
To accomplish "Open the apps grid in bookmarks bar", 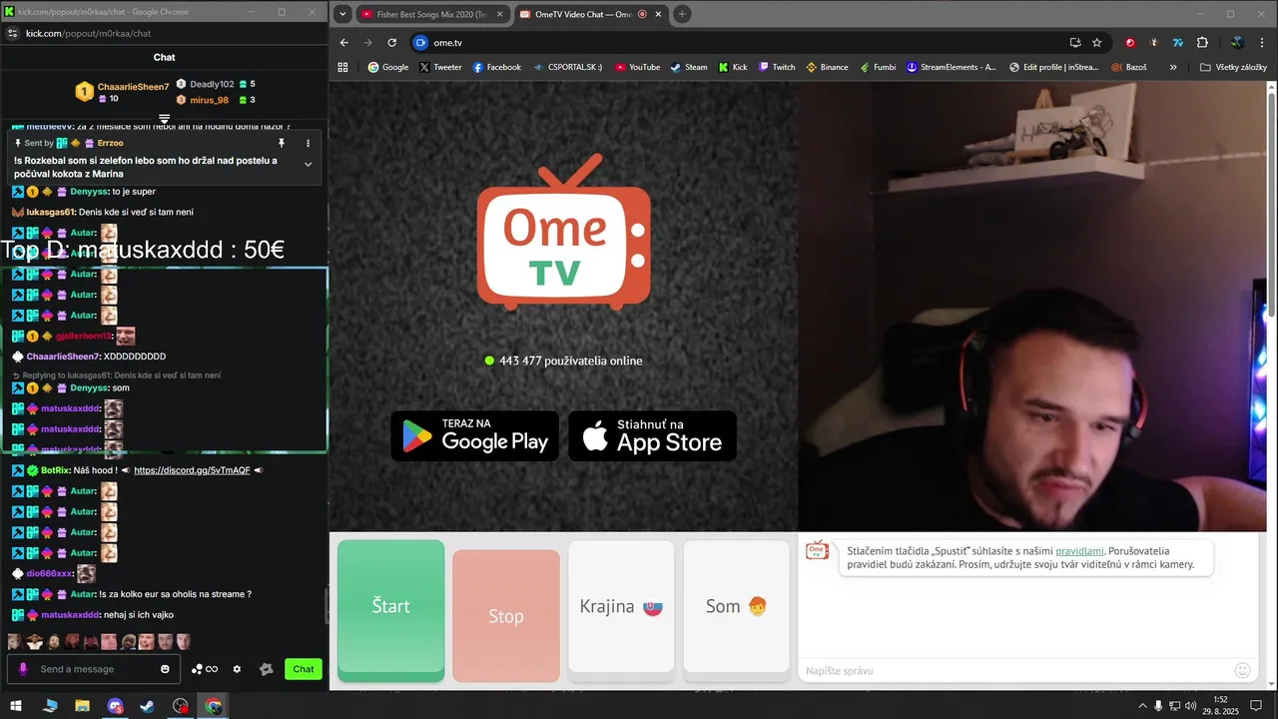I will pyautogui.click(x=342, y=67).
